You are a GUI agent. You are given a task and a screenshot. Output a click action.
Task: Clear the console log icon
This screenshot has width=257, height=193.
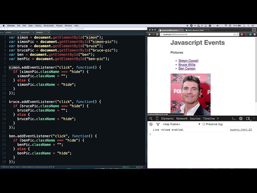(x=151, y=124)
